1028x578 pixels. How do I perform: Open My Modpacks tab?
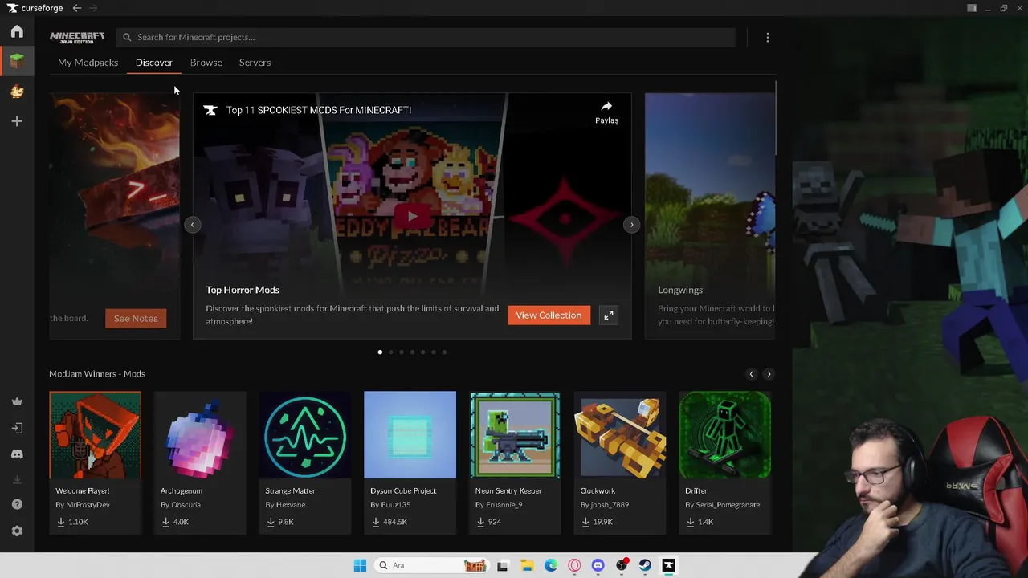pos(88,63)
